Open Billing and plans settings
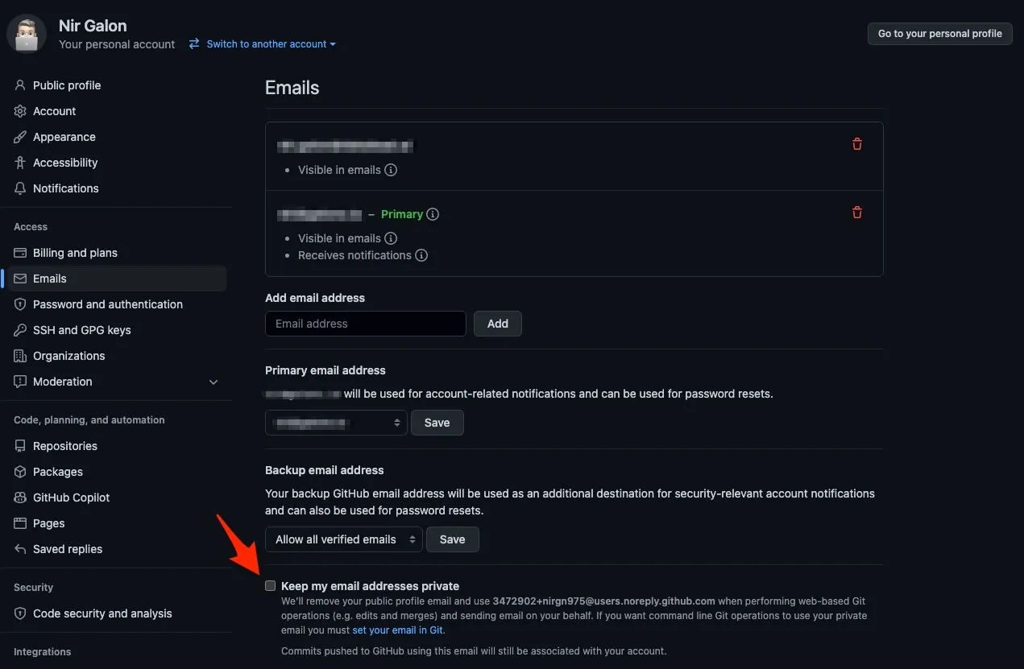Viewport: 1024px width, 669px height. tap(74, 252)
